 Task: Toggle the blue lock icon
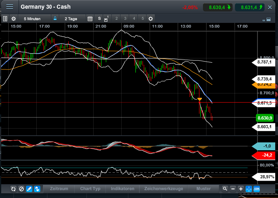point(55,19)
